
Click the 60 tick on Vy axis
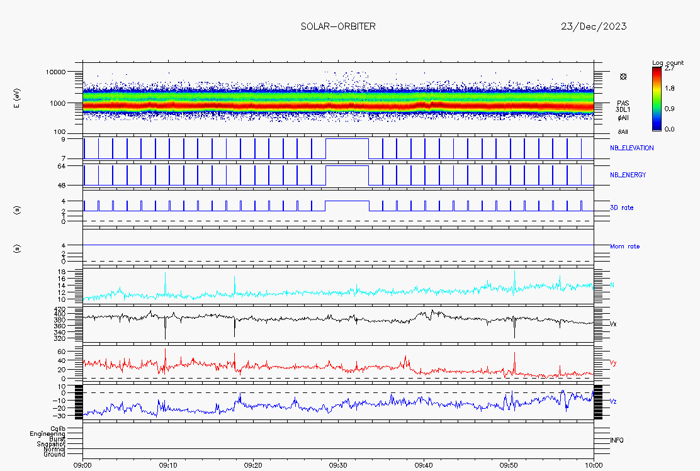click(62, 352)
